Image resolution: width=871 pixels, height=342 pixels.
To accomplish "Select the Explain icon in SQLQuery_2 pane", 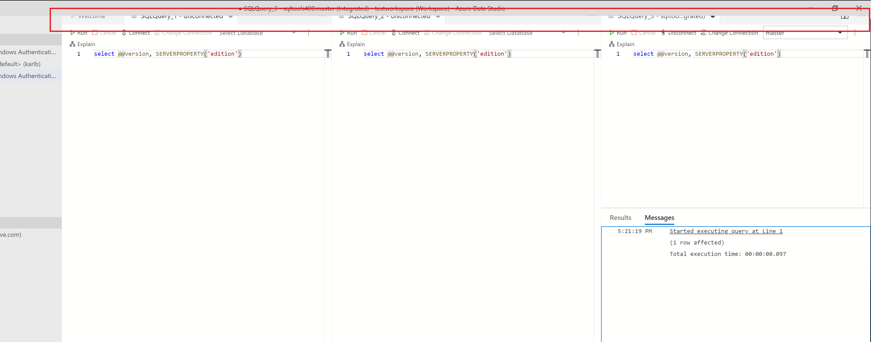I will [352, 44].
